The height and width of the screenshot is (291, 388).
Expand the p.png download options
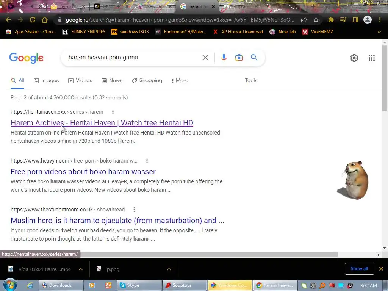pyautogui.click(x=169, y=269)
